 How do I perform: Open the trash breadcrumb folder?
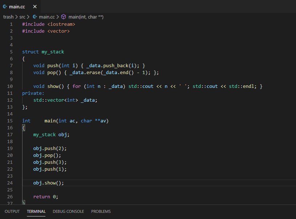8,17
